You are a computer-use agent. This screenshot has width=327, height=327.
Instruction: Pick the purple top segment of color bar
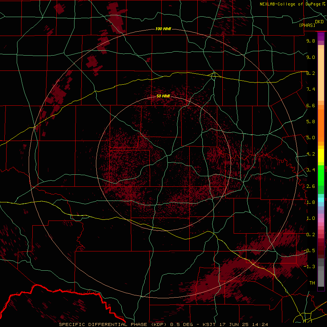[321, 36]
